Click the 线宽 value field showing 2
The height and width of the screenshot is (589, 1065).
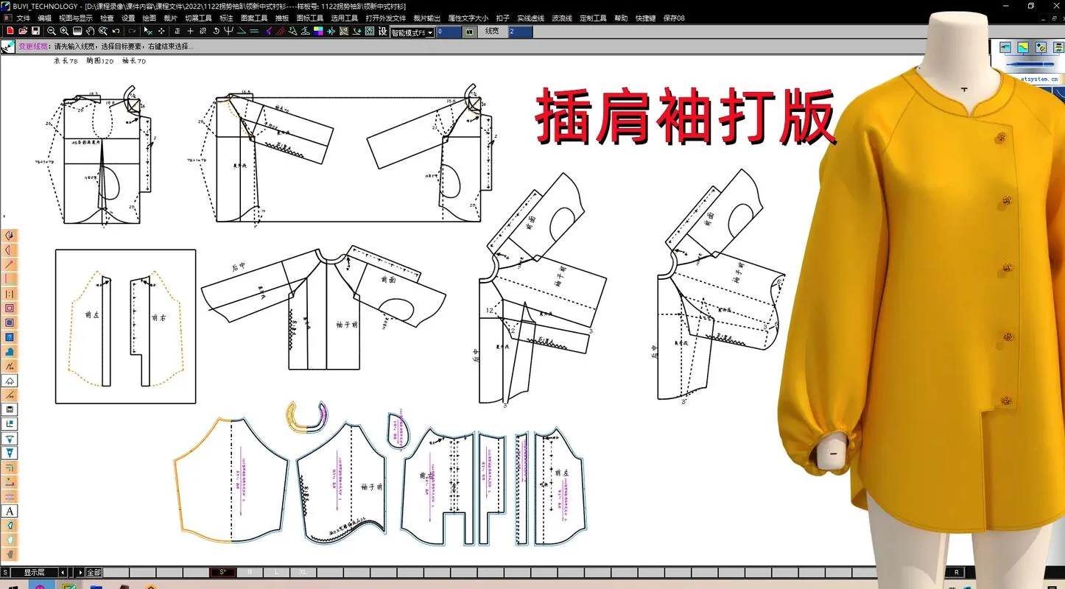pos(520,32)
